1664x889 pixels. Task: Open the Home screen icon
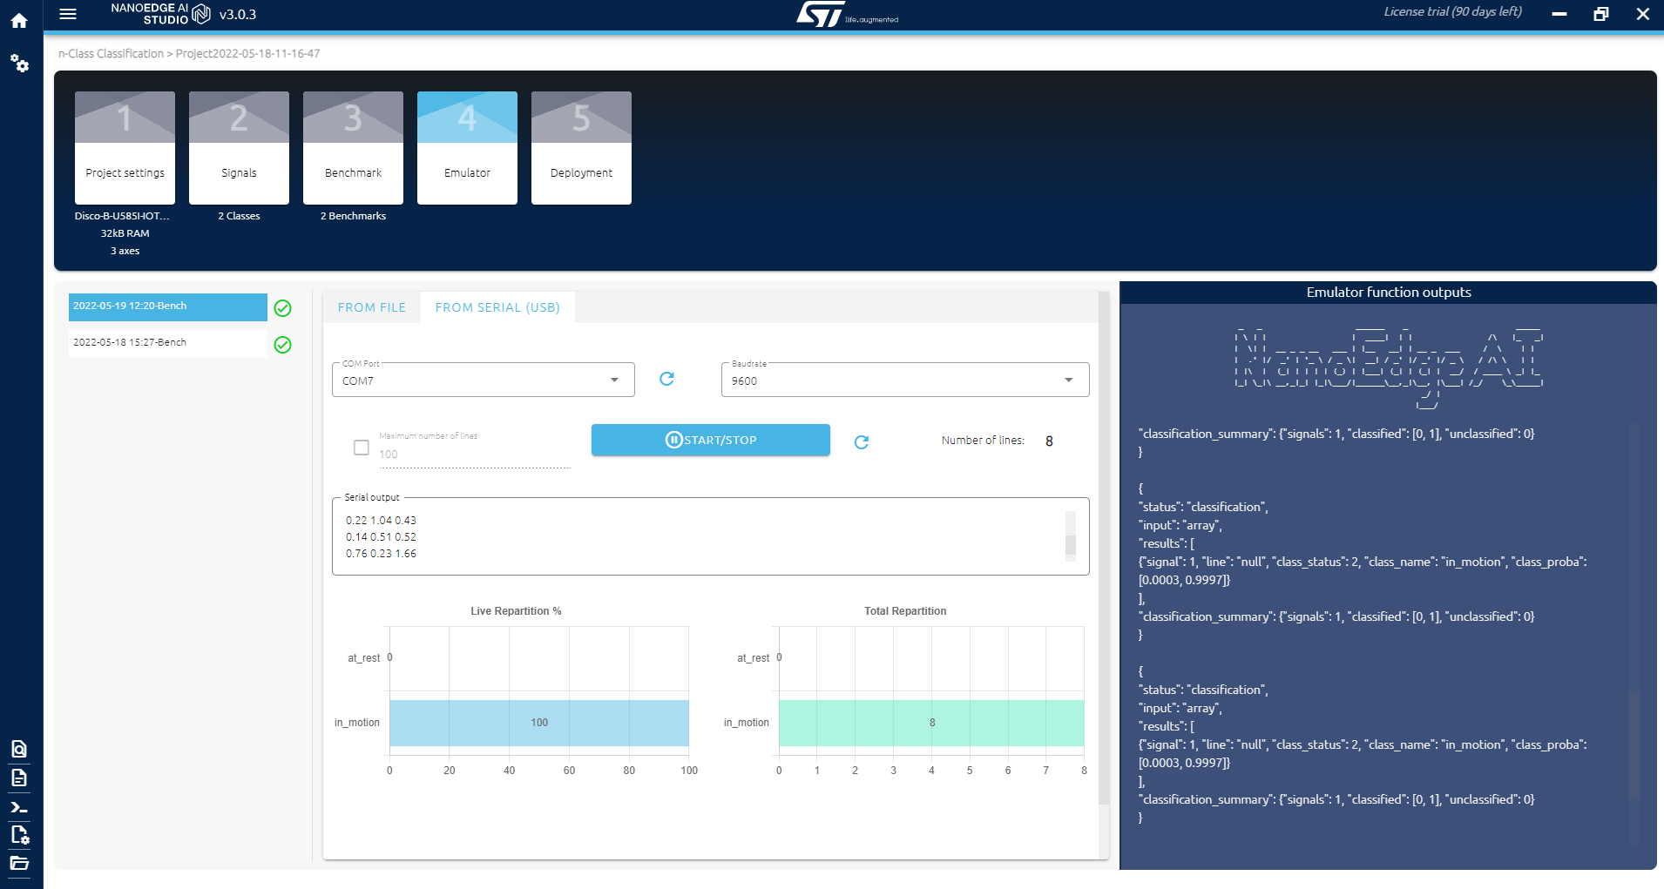(x=19, y=20)
